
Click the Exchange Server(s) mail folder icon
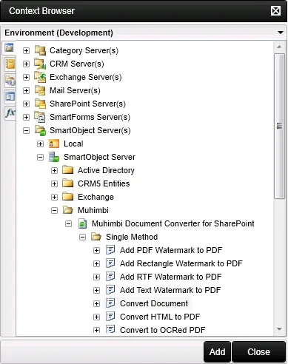[40, 77]
